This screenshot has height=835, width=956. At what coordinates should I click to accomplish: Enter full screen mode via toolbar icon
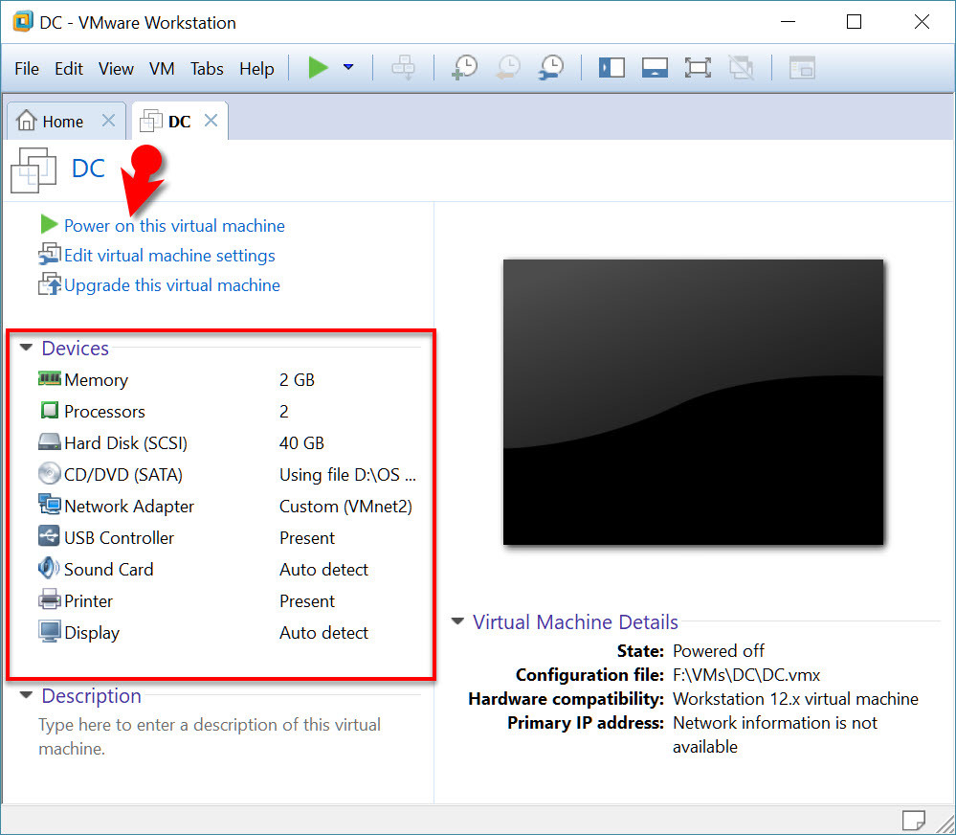click(698, 68)
